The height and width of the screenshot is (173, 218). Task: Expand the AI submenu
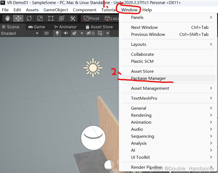click(x=168, y=150)
